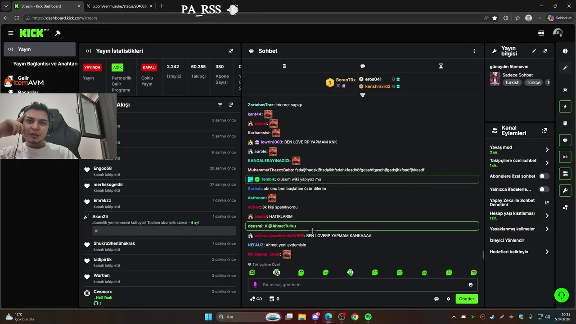Toggle the broadcast signal icon in right sidebar
576x324 pixels.
[x=565, y=157]
